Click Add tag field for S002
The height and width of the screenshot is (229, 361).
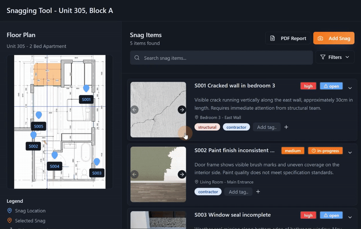pos(238,192)
